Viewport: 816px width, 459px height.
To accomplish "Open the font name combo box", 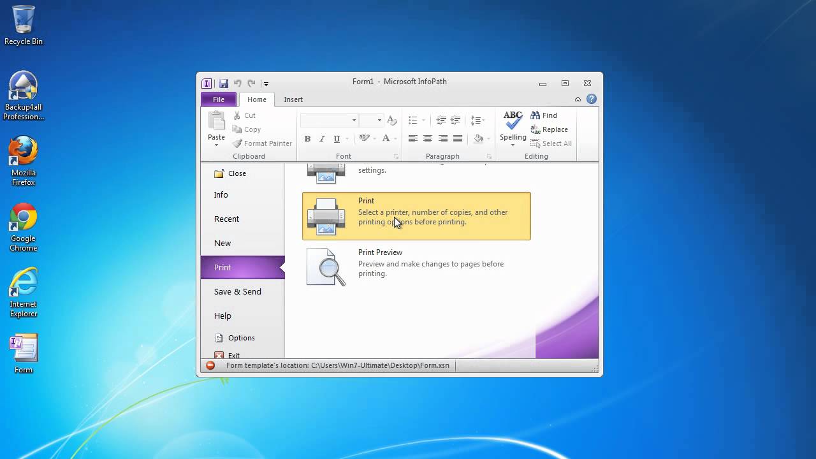I will click(x=330, y=120).
